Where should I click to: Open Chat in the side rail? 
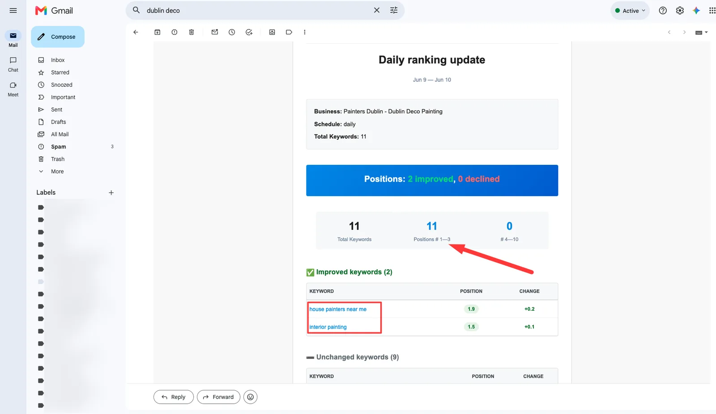click(x=13, y=64)
